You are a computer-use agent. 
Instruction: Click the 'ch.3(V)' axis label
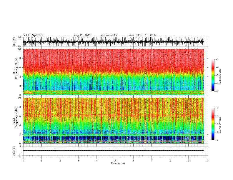point(14,151)
